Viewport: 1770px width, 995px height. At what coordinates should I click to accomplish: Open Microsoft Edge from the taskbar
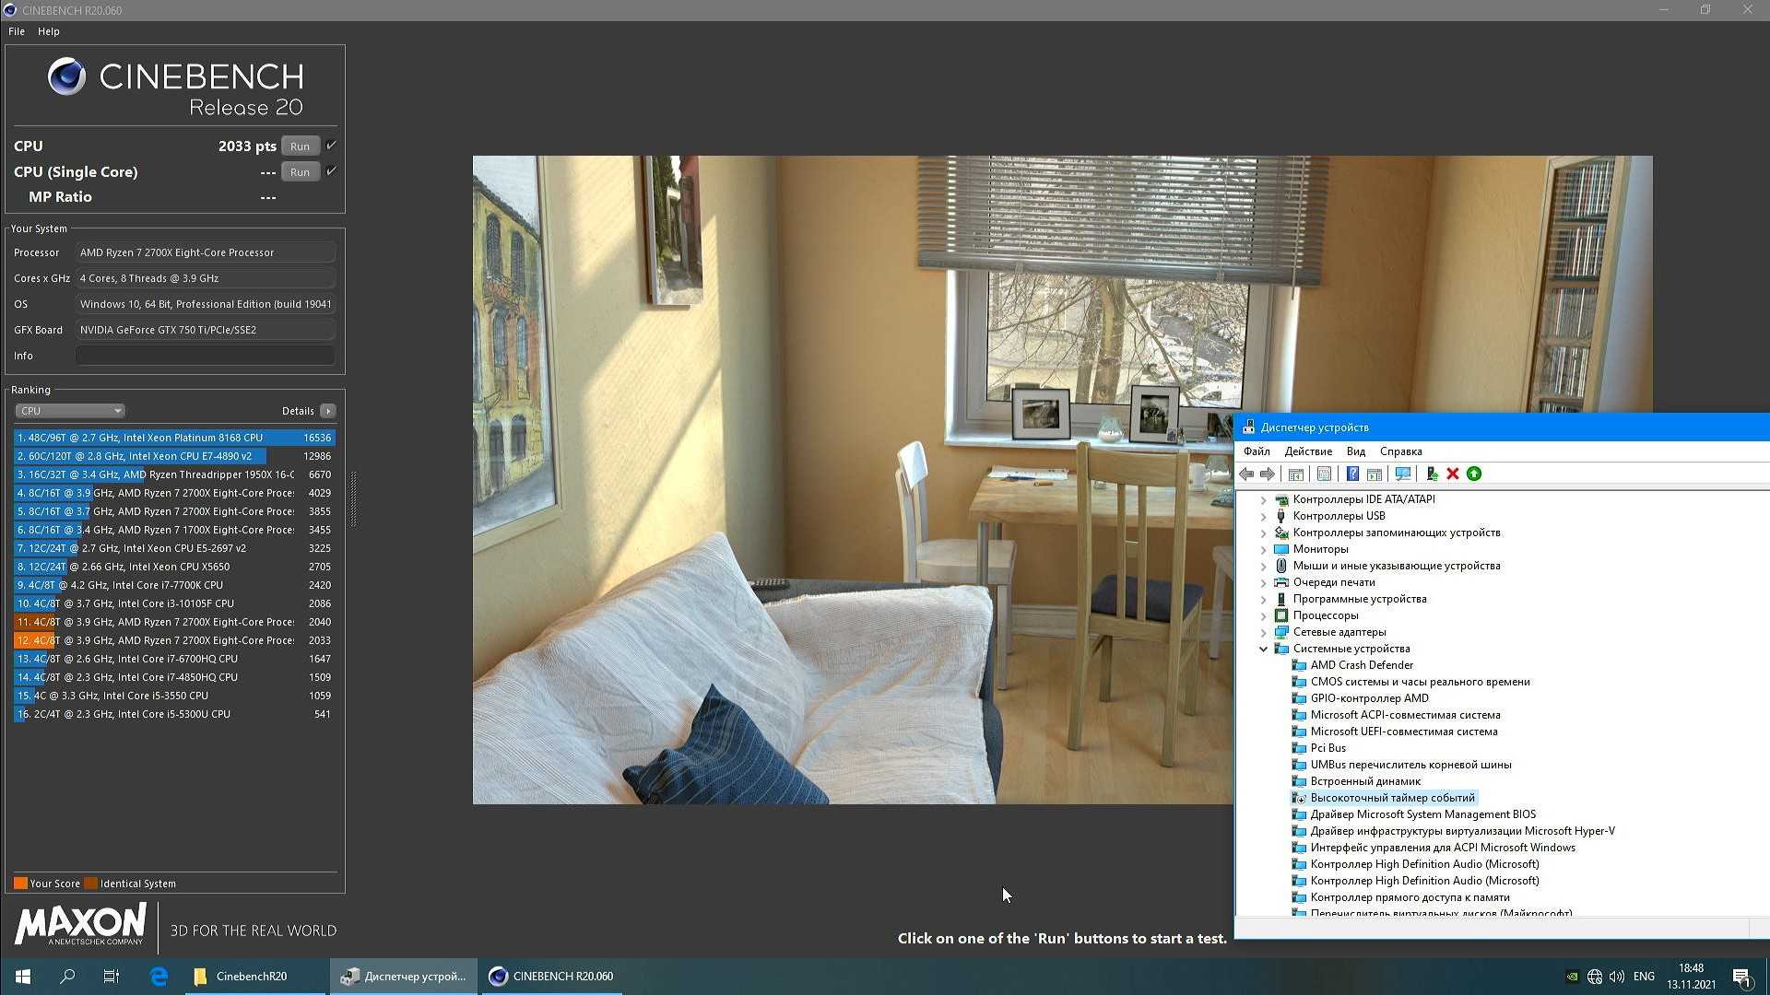(x=159, y=976)
